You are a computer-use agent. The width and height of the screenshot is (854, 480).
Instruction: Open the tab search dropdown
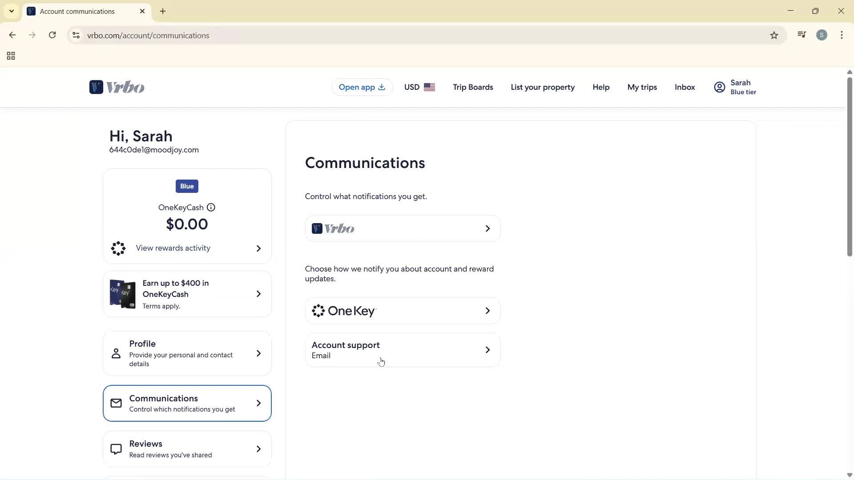pyautogui.click(x=11, y=11)
